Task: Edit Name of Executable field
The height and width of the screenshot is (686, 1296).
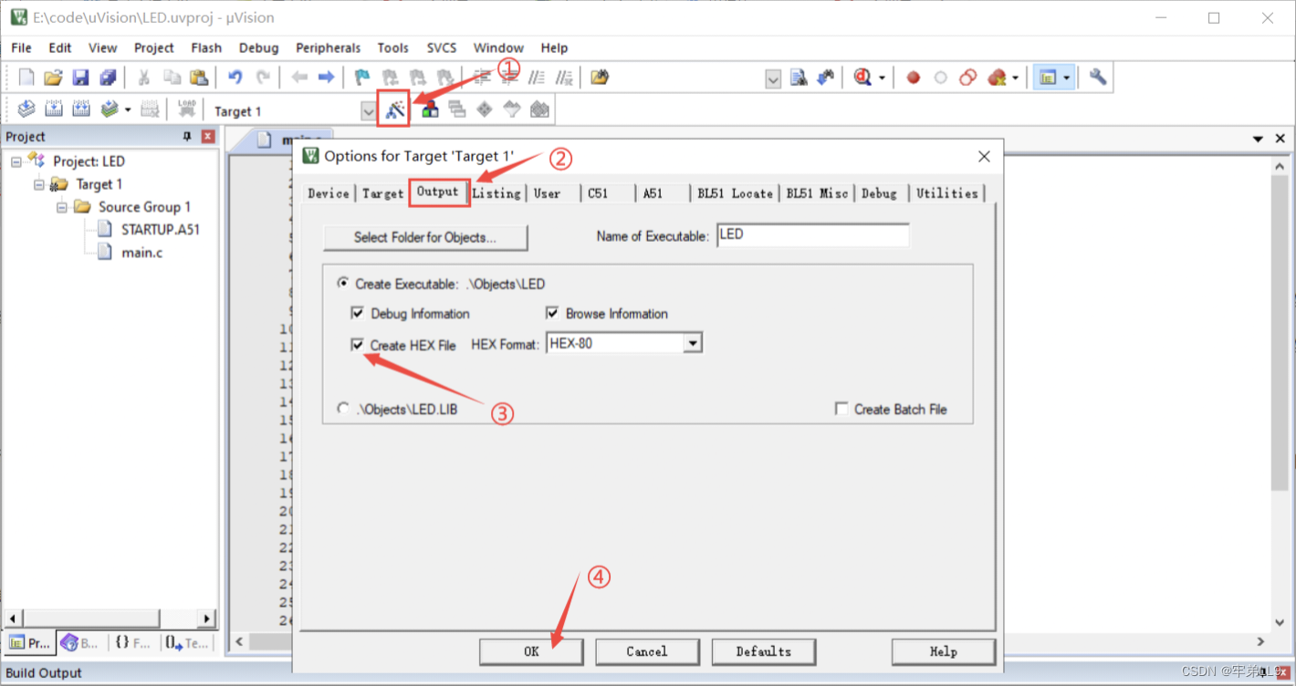Action: click(813, 235)
